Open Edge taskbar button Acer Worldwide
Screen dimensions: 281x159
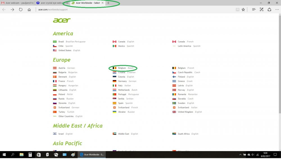(92, 155)
